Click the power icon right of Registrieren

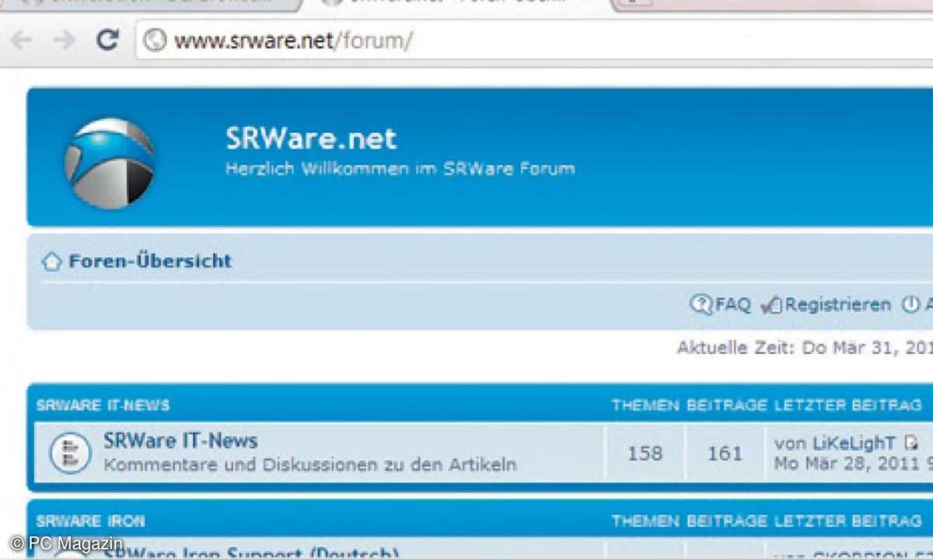click(x=910, y=304)
